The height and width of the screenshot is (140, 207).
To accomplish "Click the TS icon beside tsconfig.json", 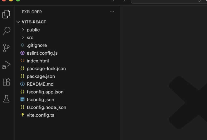I will click(23, 100).
